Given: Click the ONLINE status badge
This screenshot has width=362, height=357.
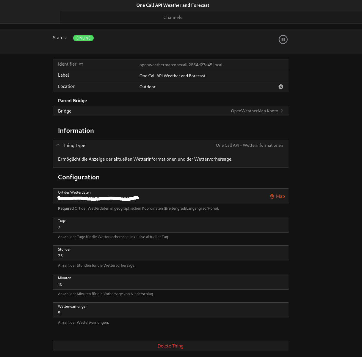Looking at the screenshot, I should point(83,38).
